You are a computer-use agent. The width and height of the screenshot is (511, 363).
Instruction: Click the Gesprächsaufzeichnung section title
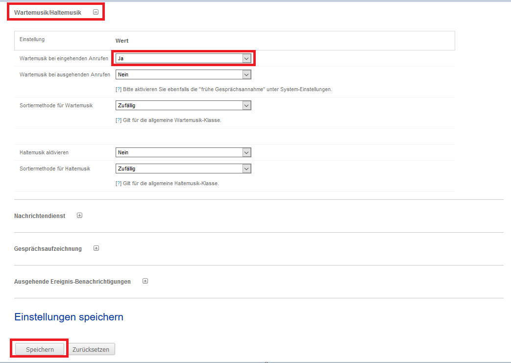[48, 249]
